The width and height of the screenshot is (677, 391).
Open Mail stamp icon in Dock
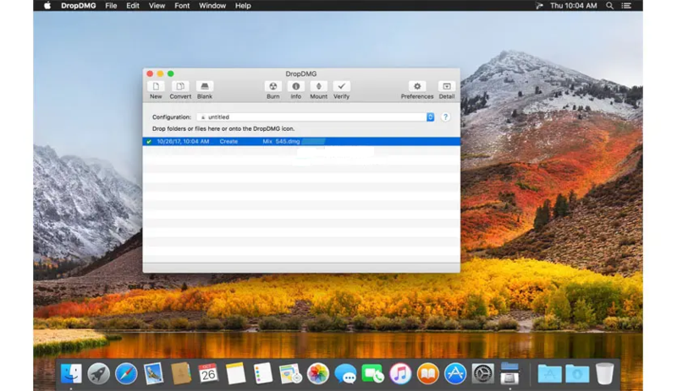153,373
